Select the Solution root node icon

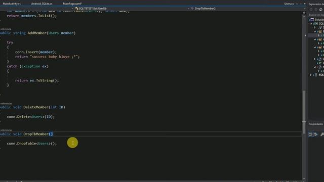312,20
